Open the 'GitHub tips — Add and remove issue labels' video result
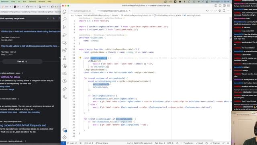Screen dimensions: 257x145 [31, 31]
